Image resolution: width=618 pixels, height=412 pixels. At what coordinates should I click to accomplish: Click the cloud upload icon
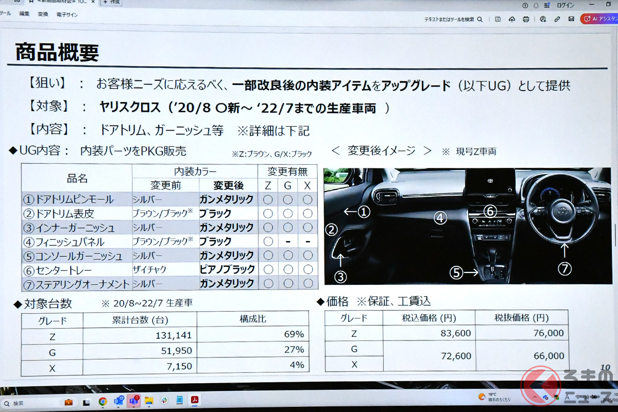(x=512, y=19)
